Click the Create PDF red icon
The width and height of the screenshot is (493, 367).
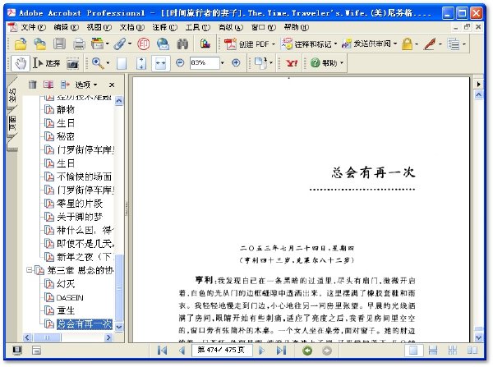230,44
